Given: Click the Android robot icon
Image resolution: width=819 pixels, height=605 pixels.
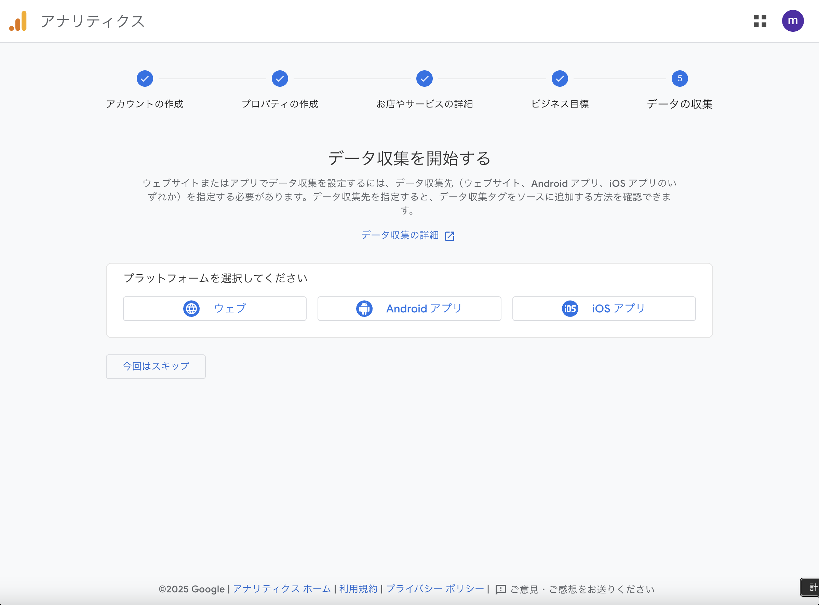Looking at the screenshot, I should (x=364, y=308).
